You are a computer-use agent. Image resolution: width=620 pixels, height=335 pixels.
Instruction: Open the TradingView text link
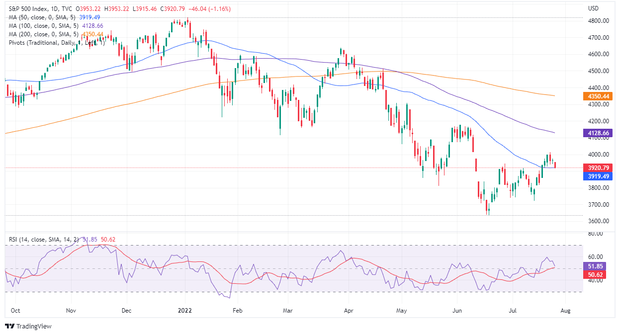coord(34,327)
